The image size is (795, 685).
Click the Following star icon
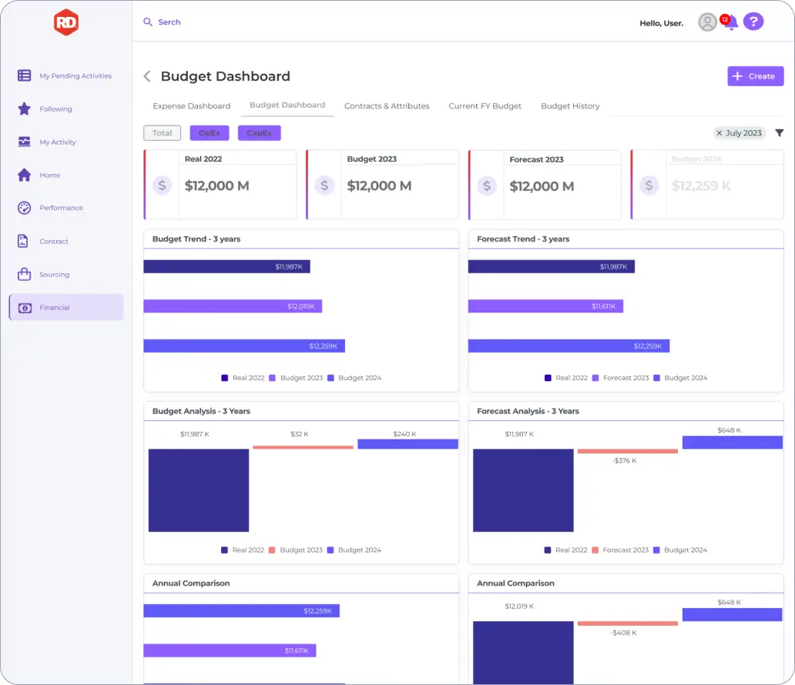point(25,109)
